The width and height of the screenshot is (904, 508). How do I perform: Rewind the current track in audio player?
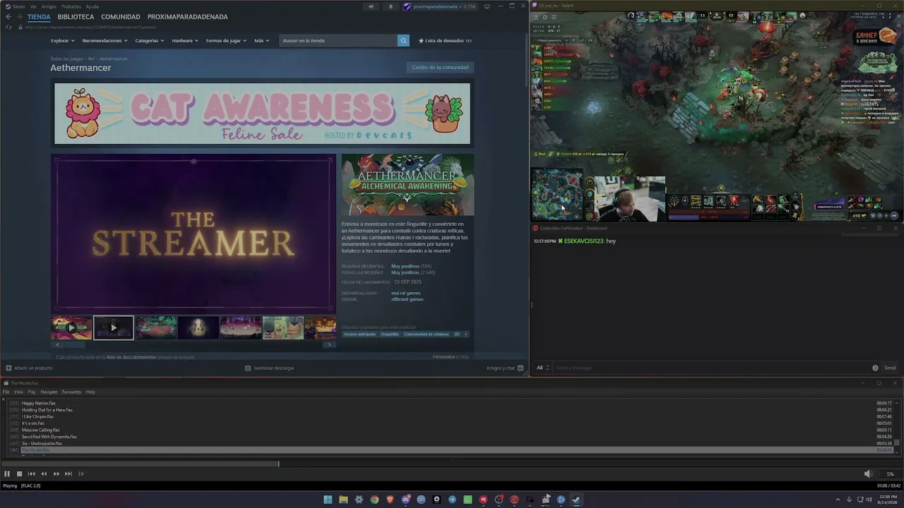point(44,474)
